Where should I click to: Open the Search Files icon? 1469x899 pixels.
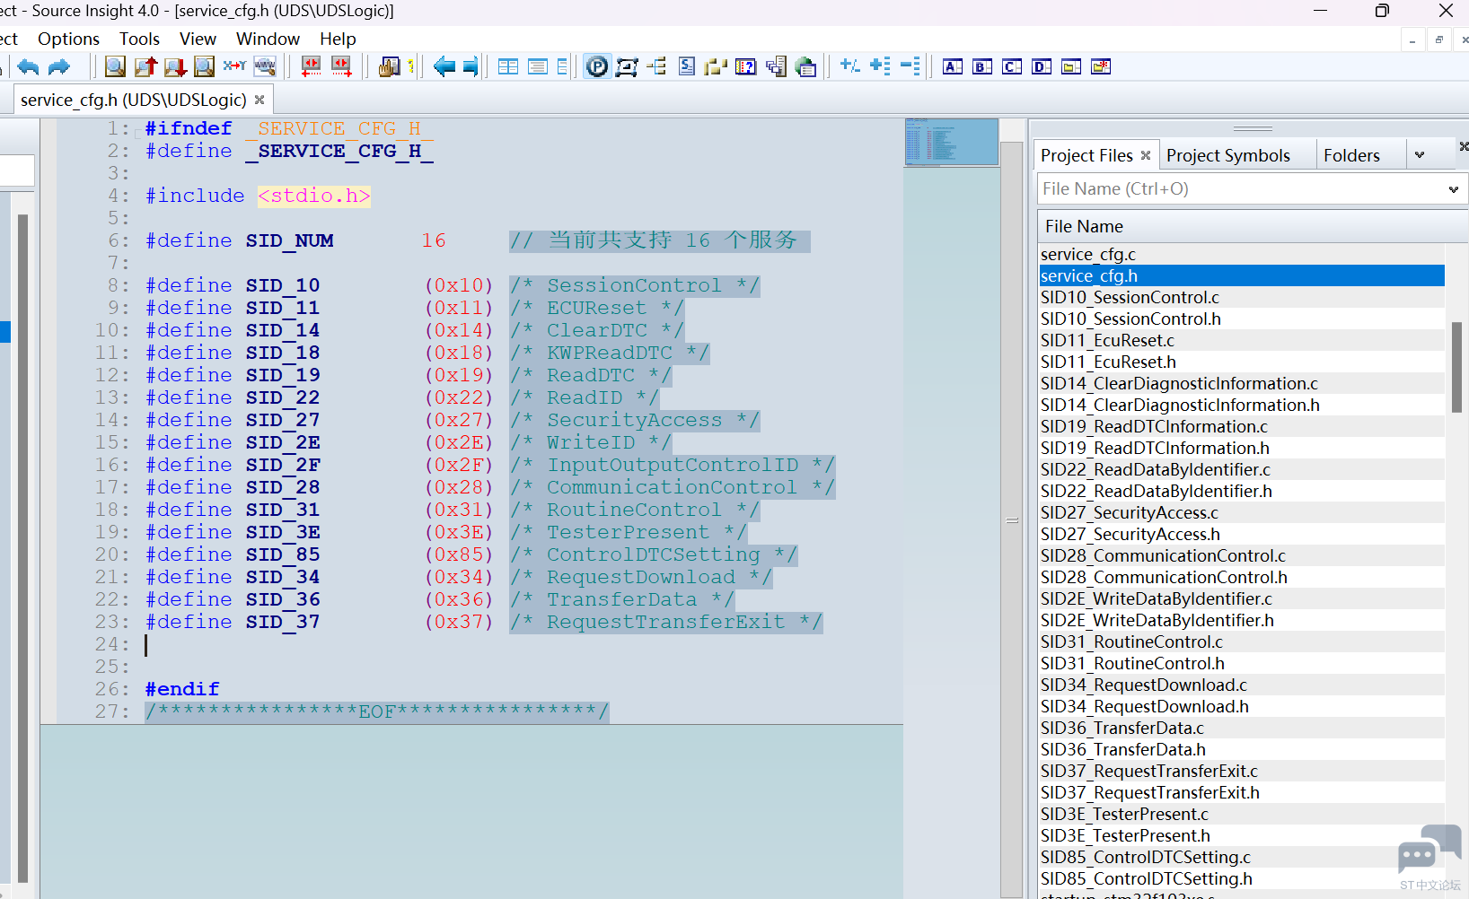click(205, 66)
